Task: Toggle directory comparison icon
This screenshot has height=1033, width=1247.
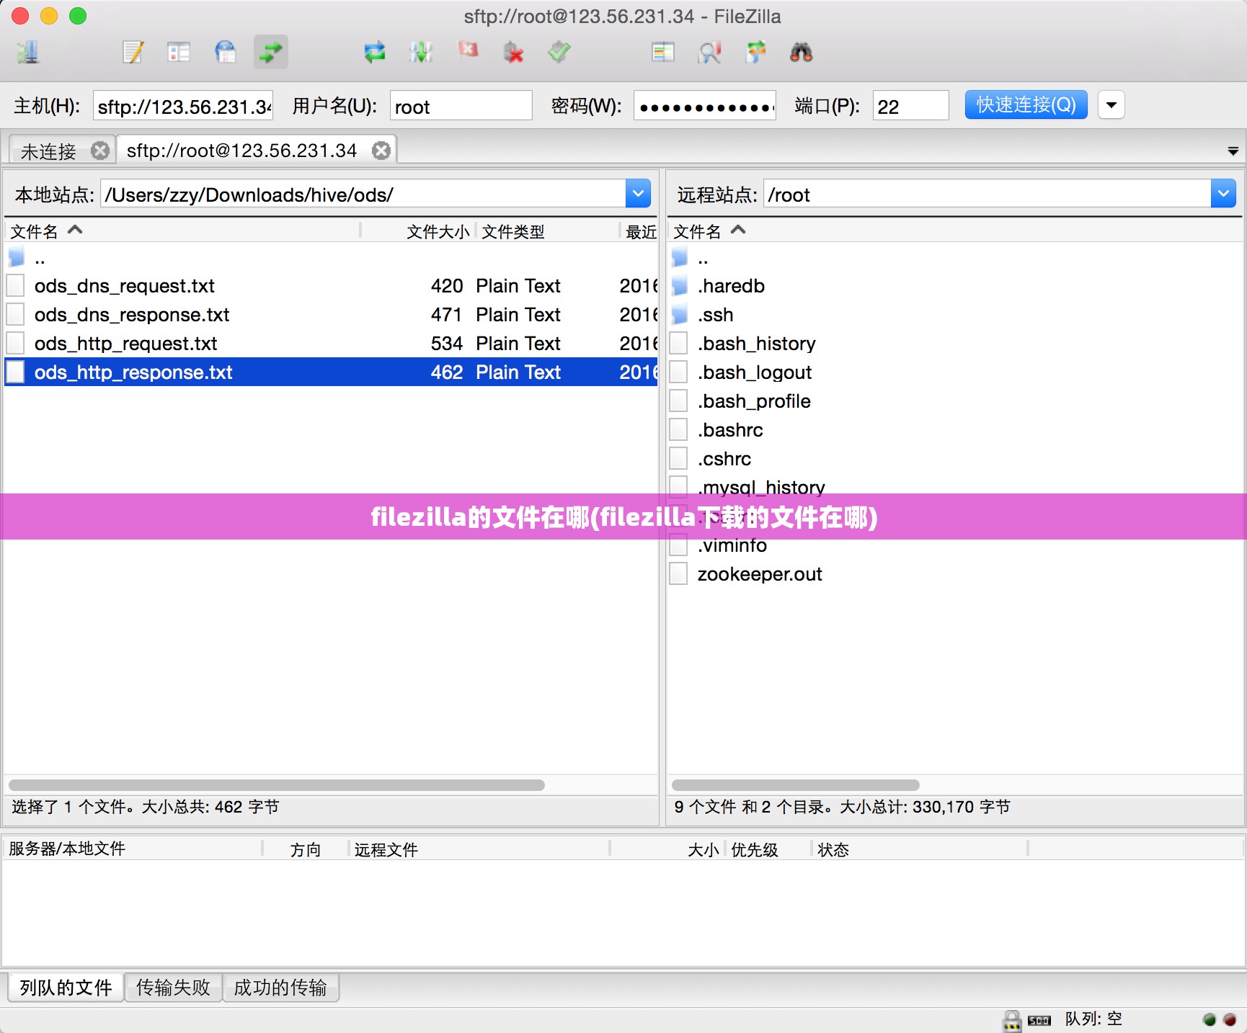Action: [x=663, y=52]
